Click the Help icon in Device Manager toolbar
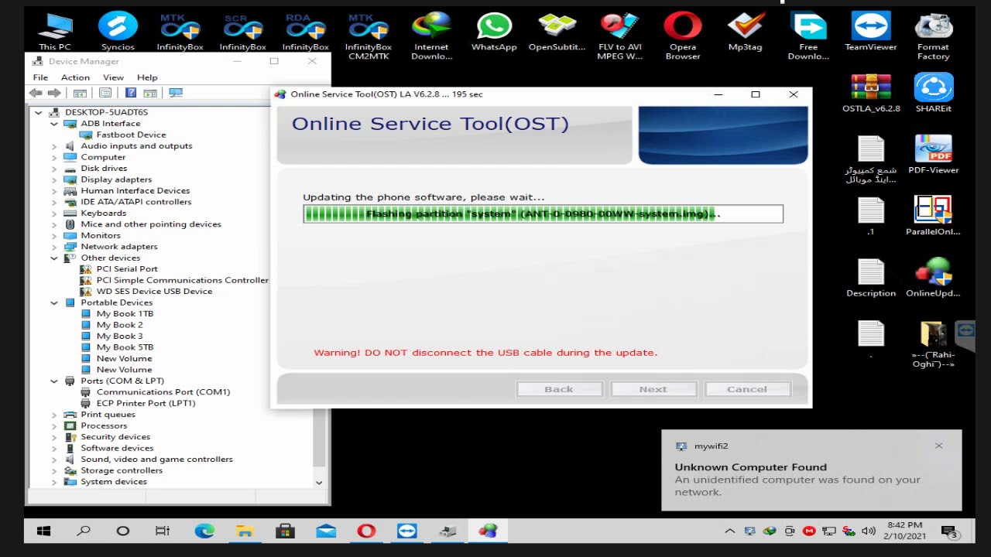 [131, 93]
